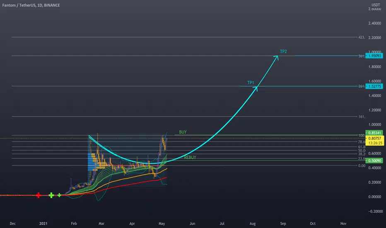Click the 1.20000 price axis value

click(x=375, y=110)
